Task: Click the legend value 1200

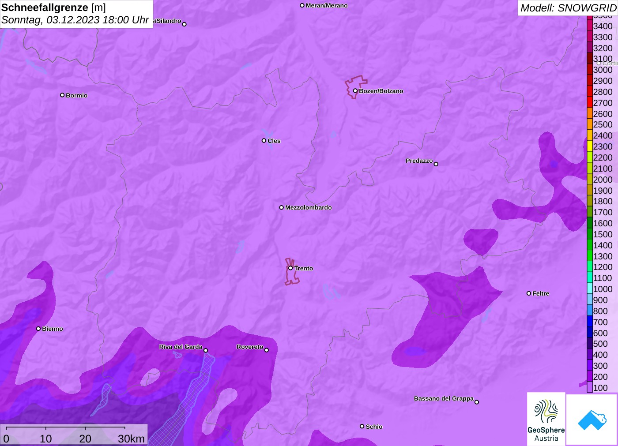Action: [x=603, y=267]
